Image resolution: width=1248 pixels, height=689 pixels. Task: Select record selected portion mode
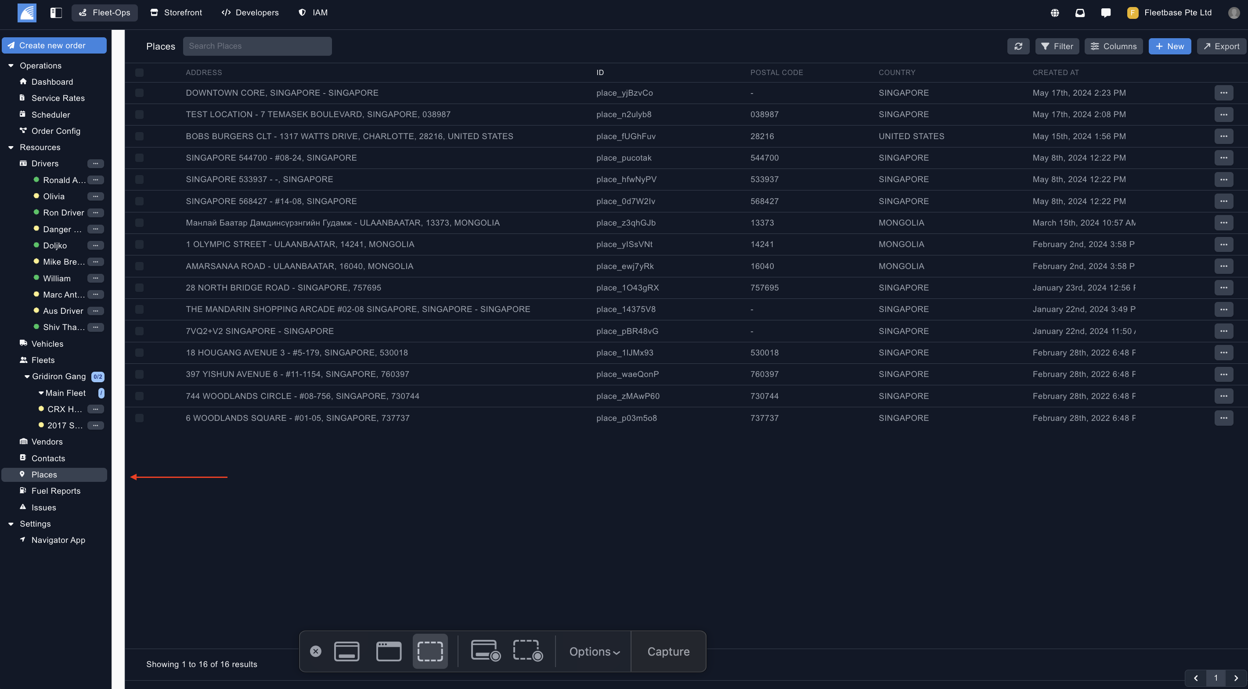point(527,651)
